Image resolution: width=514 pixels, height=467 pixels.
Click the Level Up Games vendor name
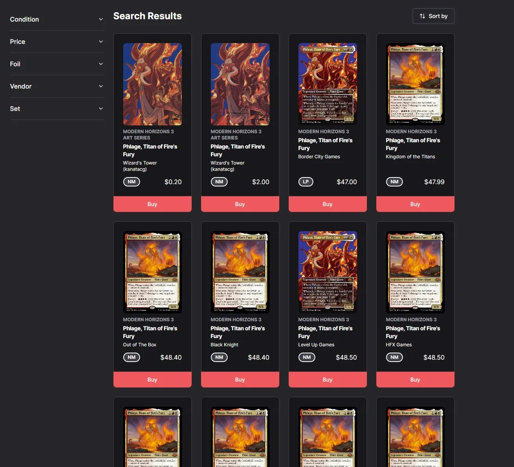tap(316, 345)
